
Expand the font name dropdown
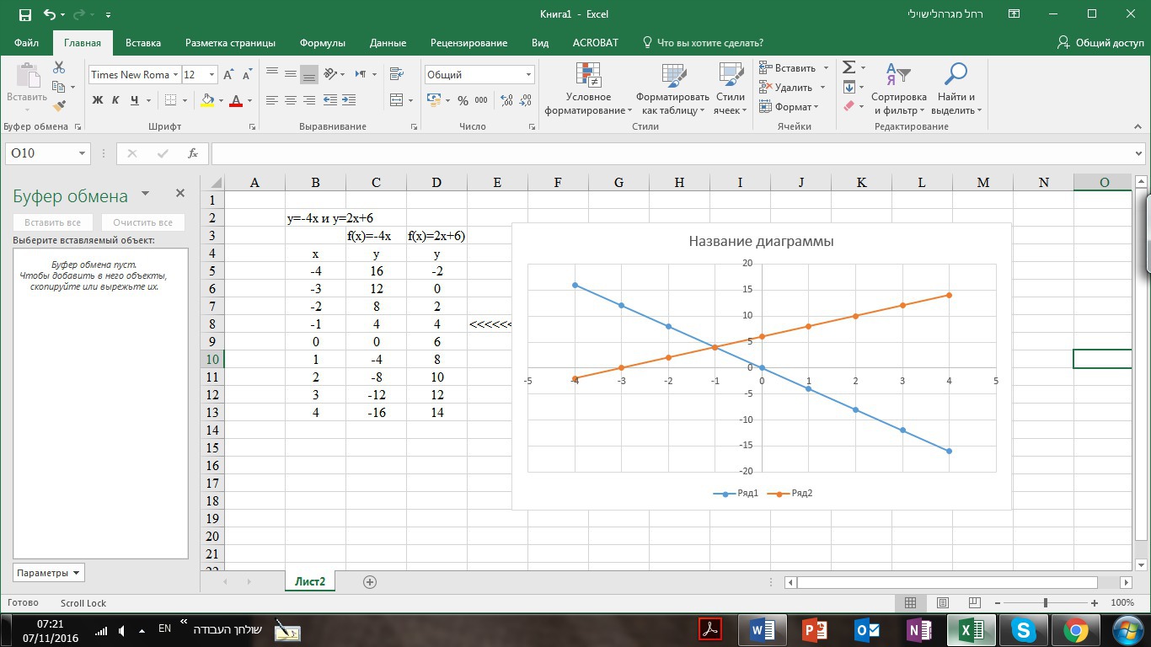[176, 75]
